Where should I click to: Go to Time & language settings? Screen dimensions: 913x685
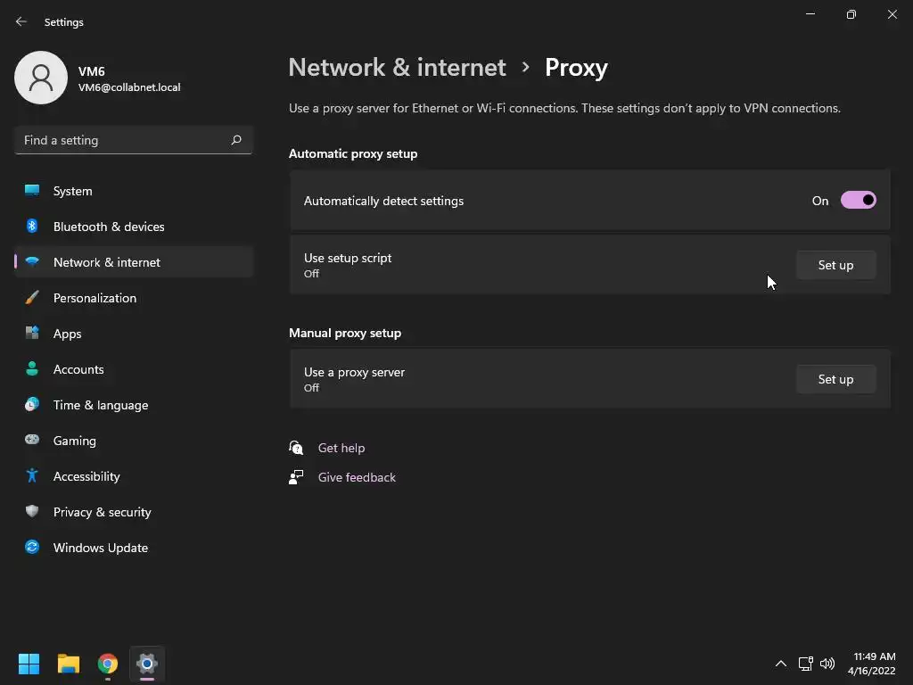[x=100, y=405]
